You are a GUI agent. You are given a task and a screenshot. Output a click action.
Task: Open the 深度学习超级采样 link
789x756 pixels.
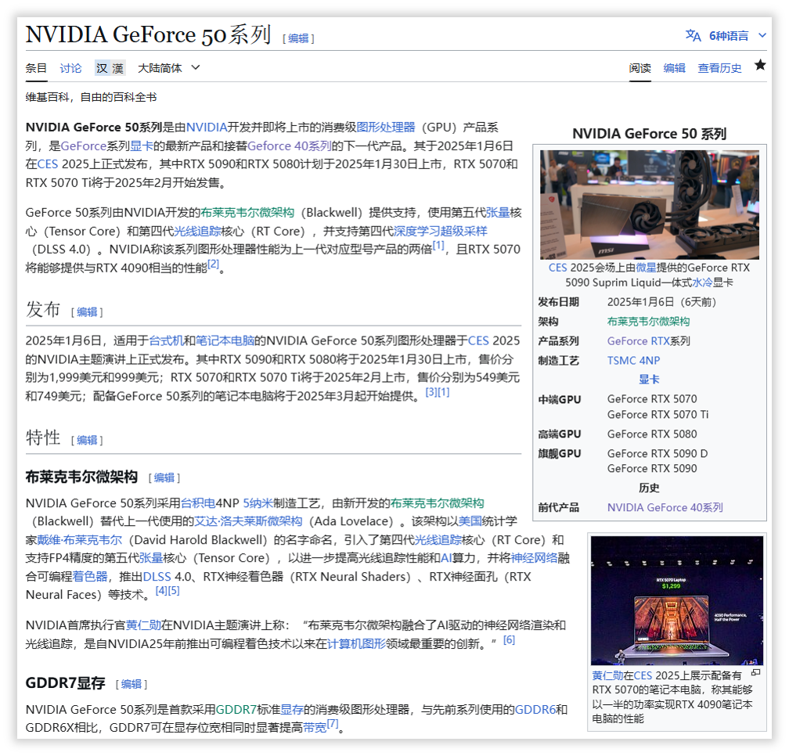(440, 231)
